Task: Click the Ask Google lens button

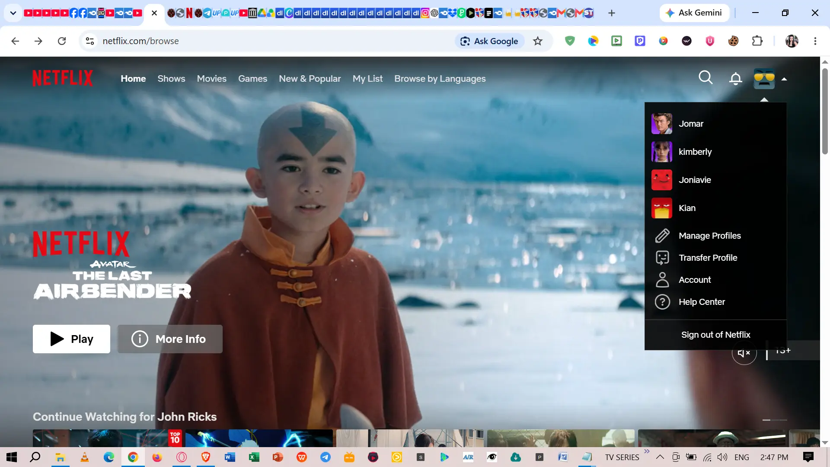Action: pyautogui.click(x=489, y=41)
